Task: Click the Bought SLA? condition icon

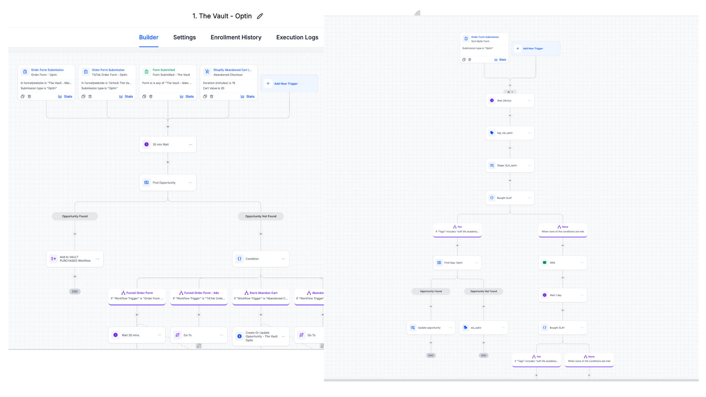Action: click(x=492, y=198)
